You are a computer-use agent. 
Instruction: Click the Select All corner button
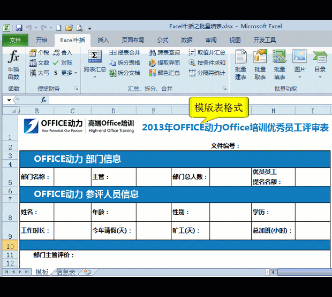pyautogui.click(x=10, y=111)
